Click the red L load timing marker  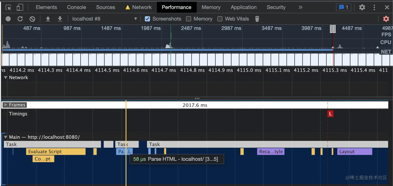[x=330, y=114]
